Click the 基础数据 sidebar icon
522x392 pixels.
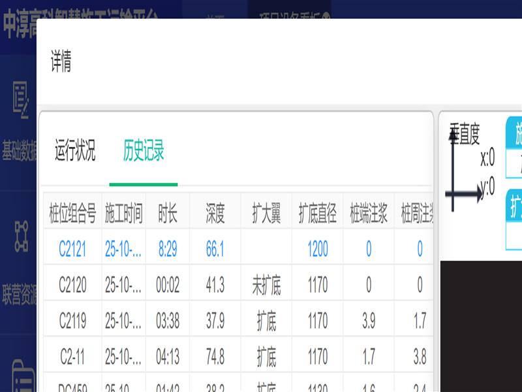pyautogui.click(x=20, y=101)
